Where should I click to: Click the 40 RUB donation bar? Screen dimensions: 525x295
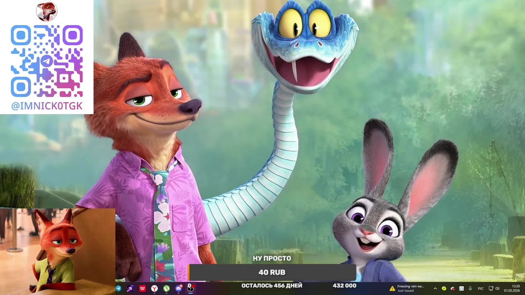pos(272,272)
